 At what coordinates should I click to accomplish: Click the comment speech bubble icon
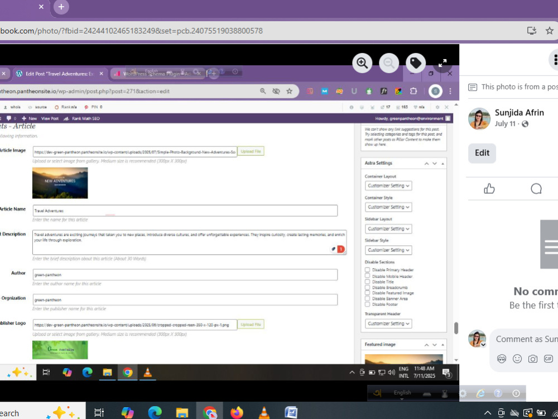pos(536,188)
